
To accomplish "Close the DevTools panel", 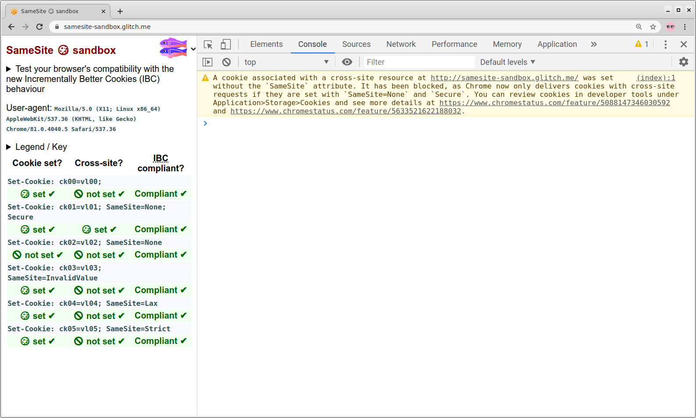I will (x=684, y=44).
